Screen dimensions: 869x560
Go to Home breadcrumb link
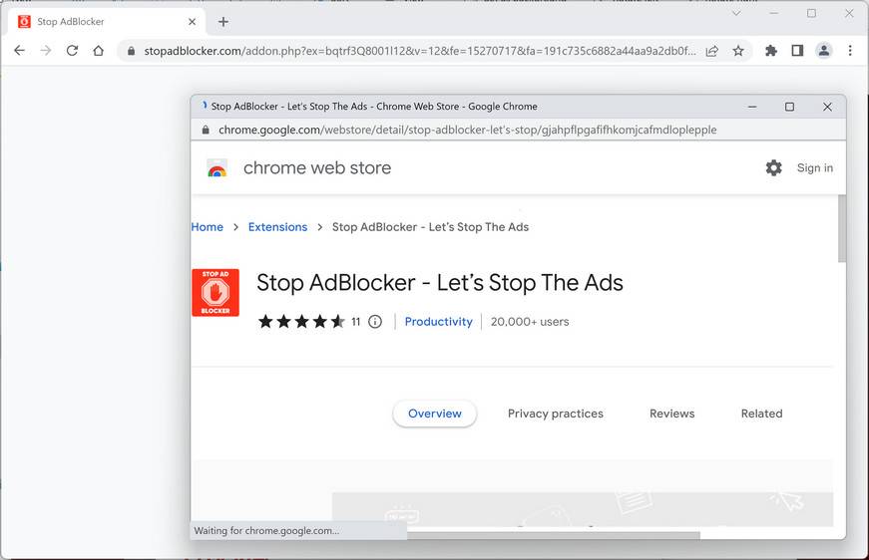(x=208, y=227)
